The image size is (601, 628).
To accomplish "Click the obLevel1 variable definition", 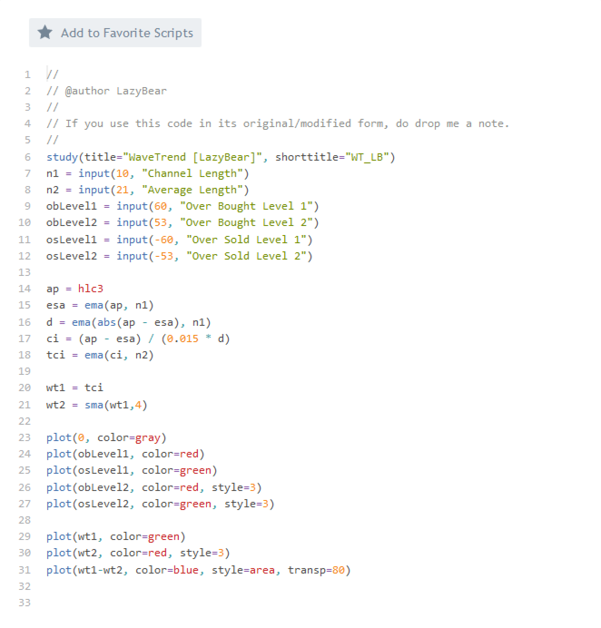I will [72, 206].
